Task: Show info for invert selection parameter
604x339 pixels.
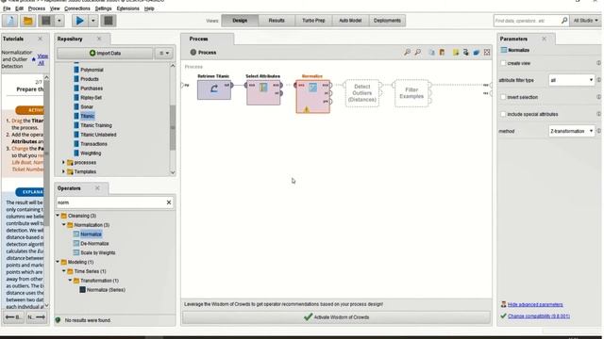Action: (x=598, y=97)
